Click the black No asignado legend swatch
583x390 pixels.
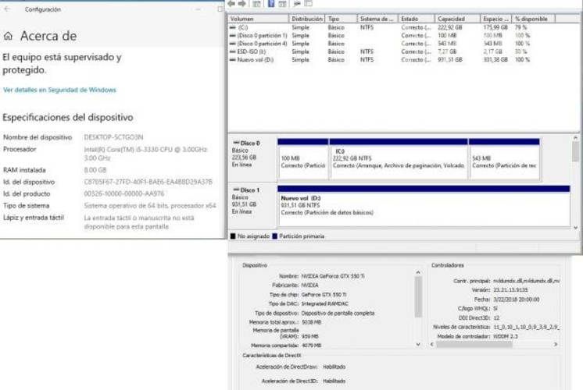pos(233,236)
